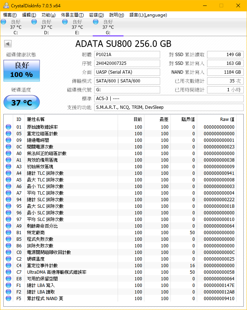247x310 pixels.
Task: Click the blue status circle for attribute C7
Action: [8, 272]
